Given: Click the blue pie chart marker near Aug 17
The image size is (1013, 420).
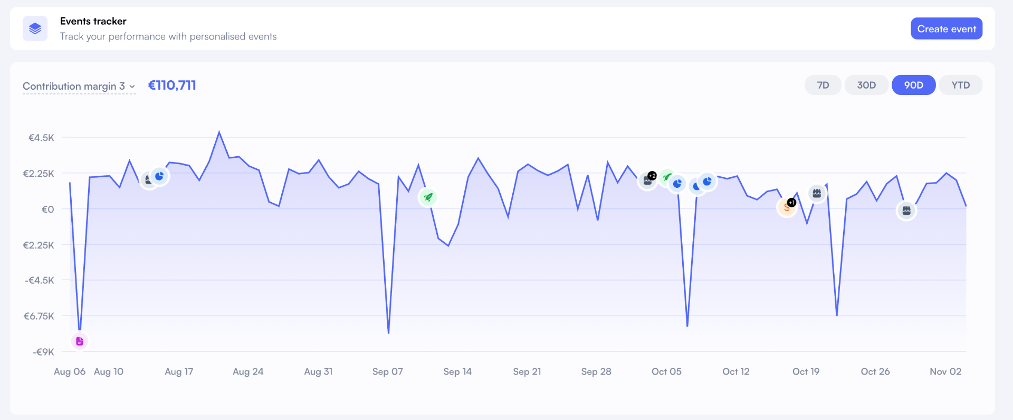Looking at the screenshot, I should point(159,176).
